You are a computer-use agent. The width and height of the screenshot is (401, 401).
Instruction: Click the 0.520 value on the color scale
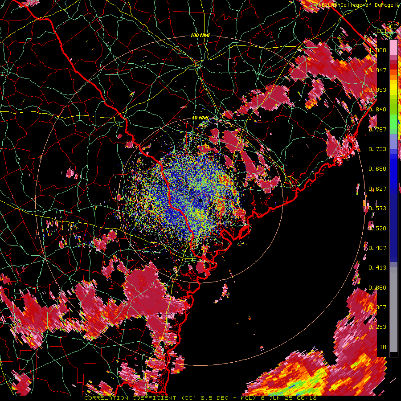click(x=377, y=228)
